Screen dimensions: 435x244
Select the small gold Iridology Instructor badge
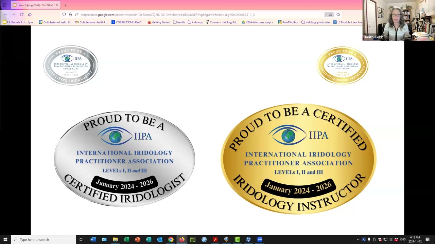pos(342,65)
